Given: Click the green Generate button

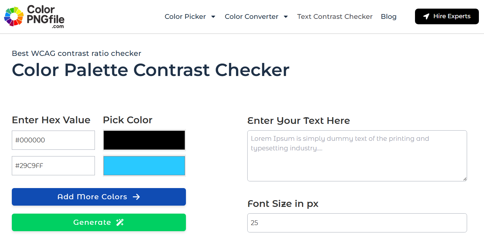Looking at the screenshot, I should [99, 222].
